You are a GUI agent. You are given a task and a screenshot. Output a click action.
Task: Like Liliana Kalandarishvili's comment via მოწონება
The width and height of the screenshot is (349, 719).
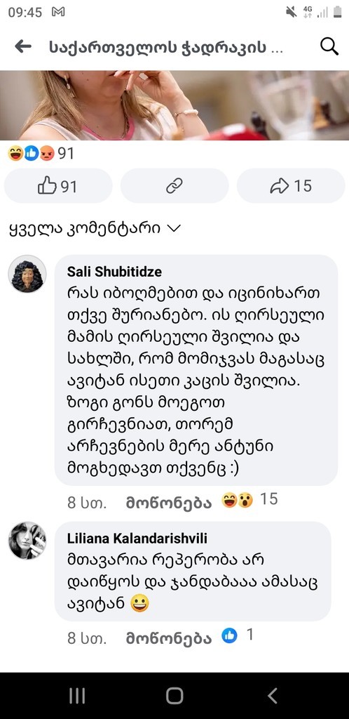(x=169, y=638)
